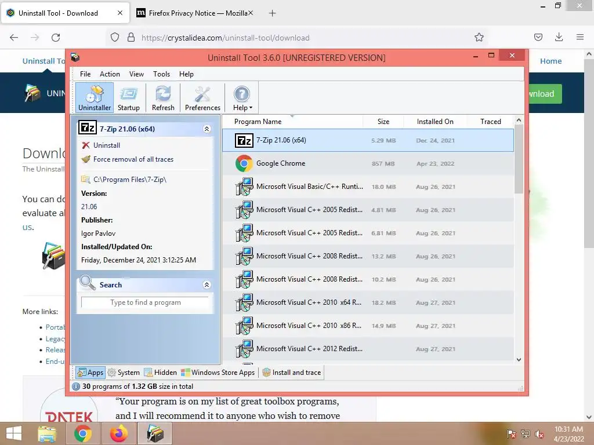Click the search magnifier icon
The image size is (594, 445).
pos(88,283)
